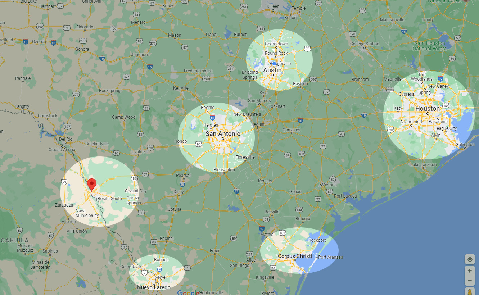The image size is (479, 295).
Task: Zoom in using the plus button
Action: point(470,271)
